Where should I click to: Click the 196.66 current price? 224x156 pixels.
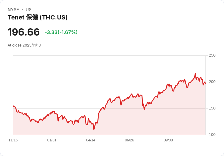23,32
